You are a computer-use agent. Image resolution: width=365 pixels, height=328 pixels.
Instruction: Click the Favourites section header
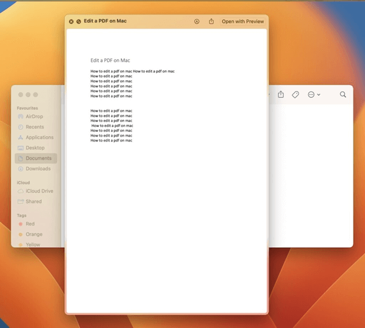[x=27, y=108]
